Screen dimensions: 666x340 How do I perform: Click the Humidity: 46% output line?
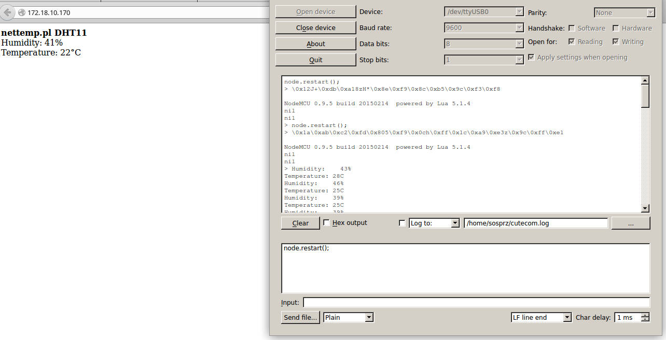tap(314, 183)
